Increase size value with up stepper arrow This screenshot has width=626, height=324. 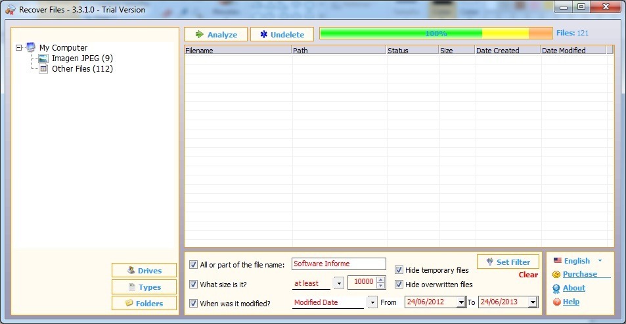(381, 280)
